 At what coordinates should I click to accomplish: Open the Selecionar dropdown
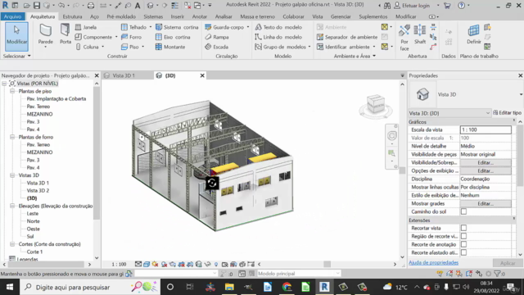tap(17, 56)
